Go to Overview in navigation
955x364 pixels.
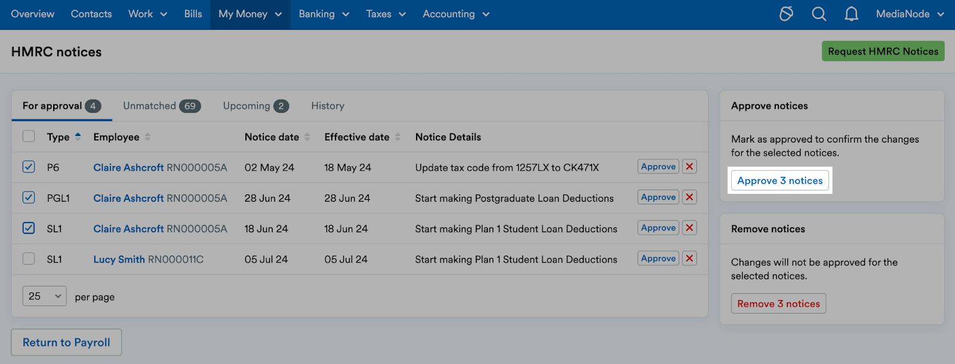(32, 14)
